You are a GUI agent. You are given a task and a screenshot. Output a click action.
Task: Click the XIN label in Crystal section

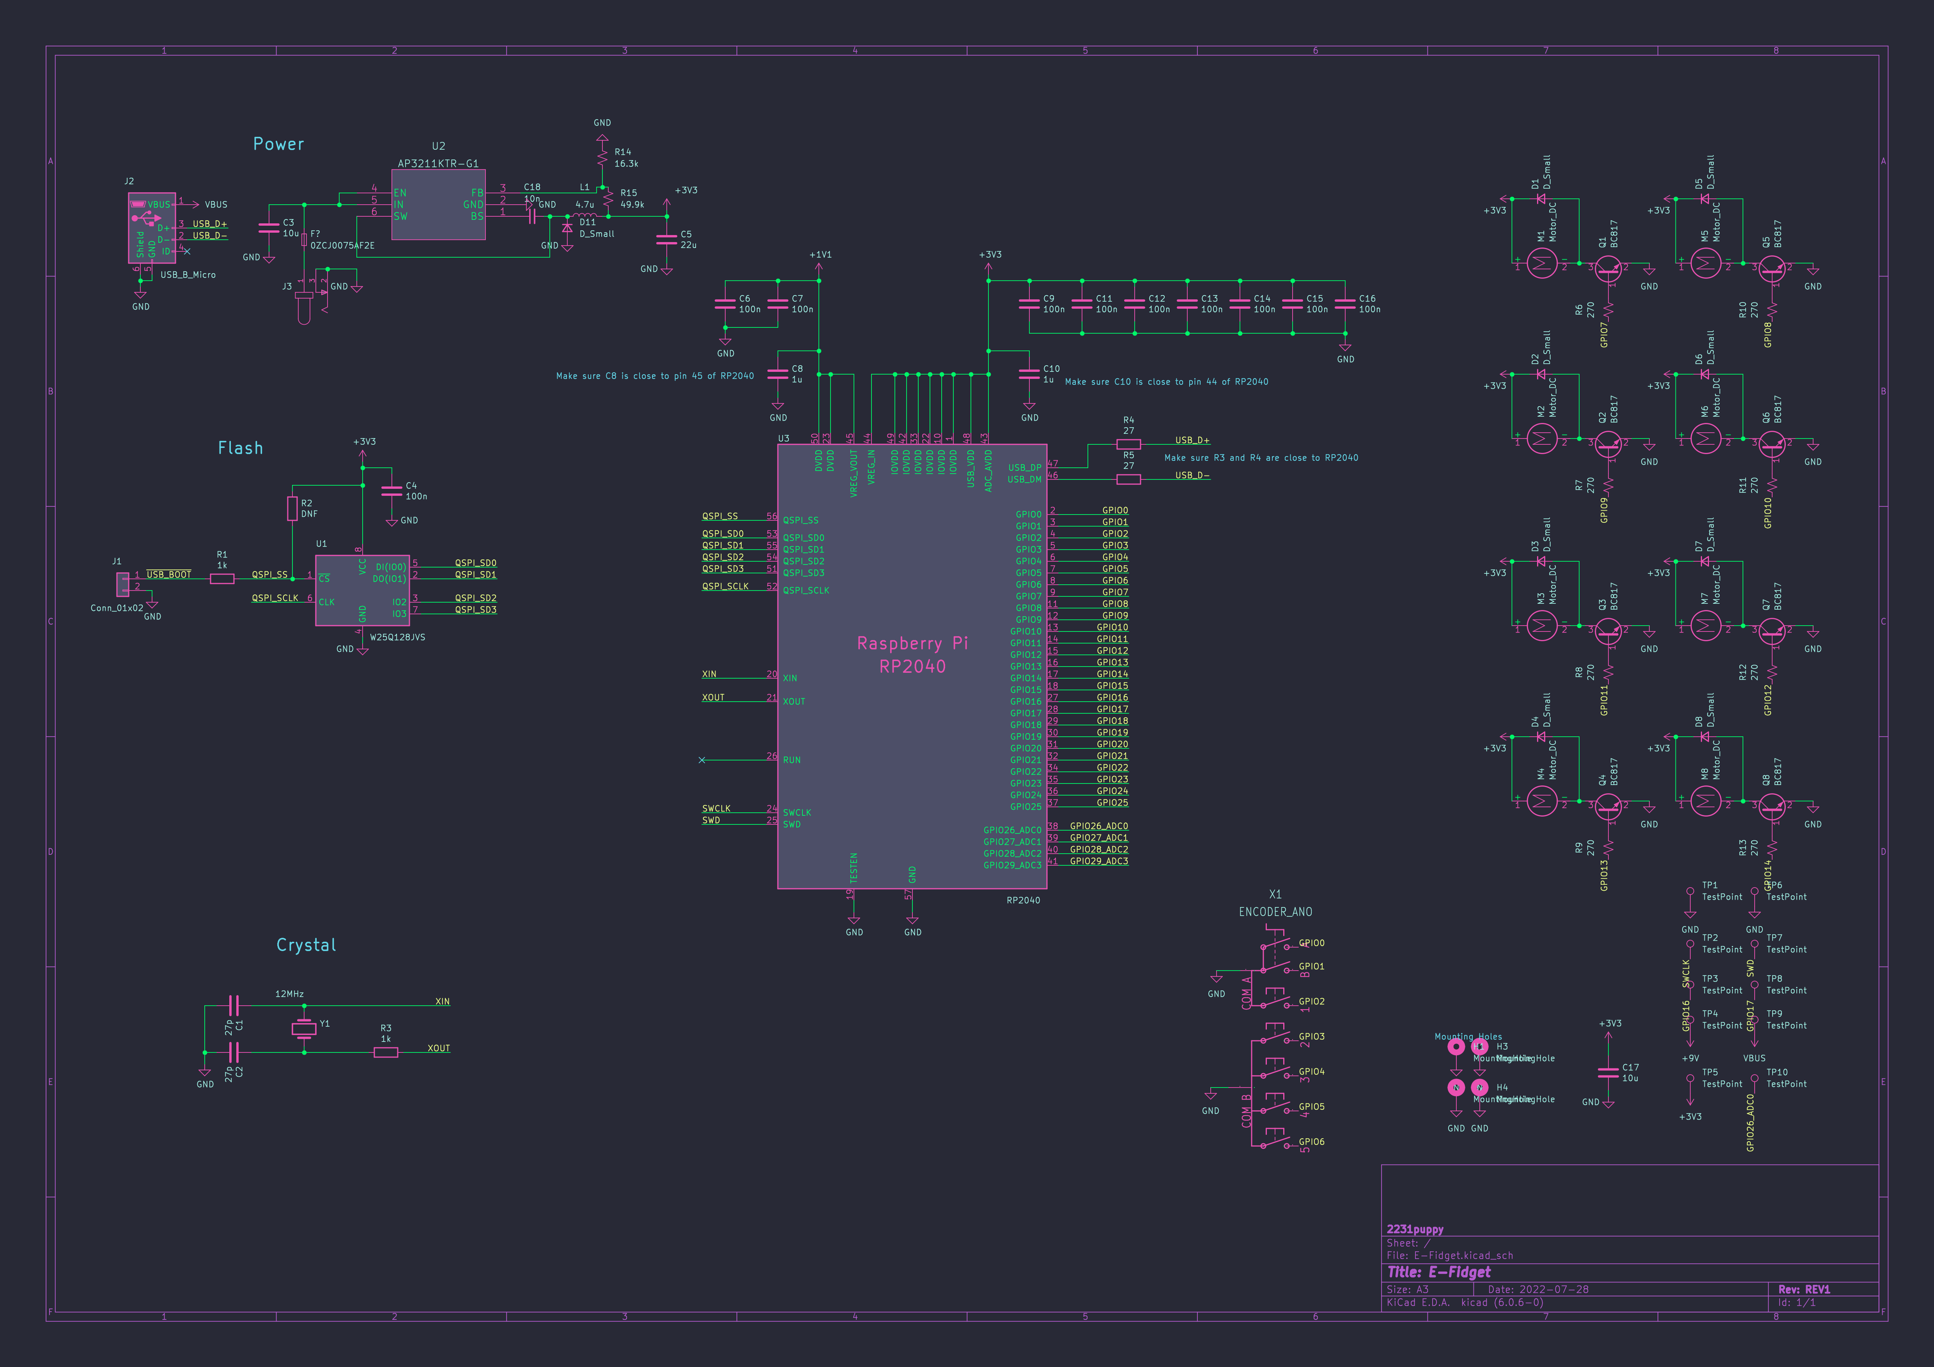click(x=442, y=1001)
